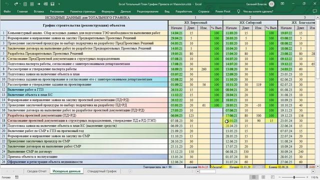320x180 pixels.
Task: Switch to the Вид ribbon tab
Action: [x=167, y=11]
